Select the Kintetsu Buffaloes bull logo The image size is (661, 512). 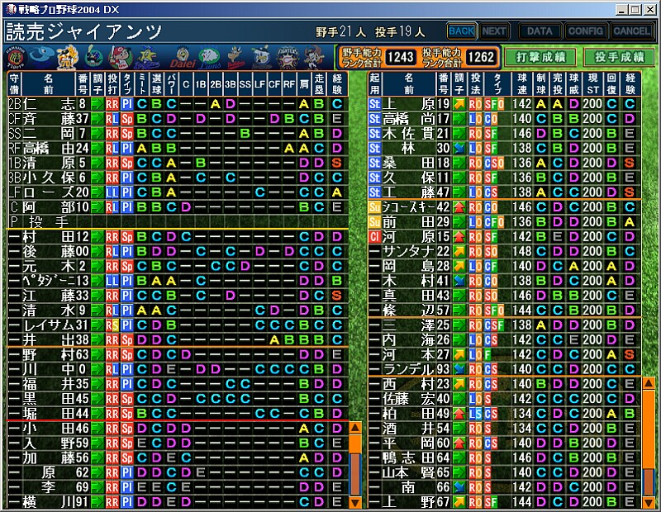pyautogui.click(x=235, y=58)
